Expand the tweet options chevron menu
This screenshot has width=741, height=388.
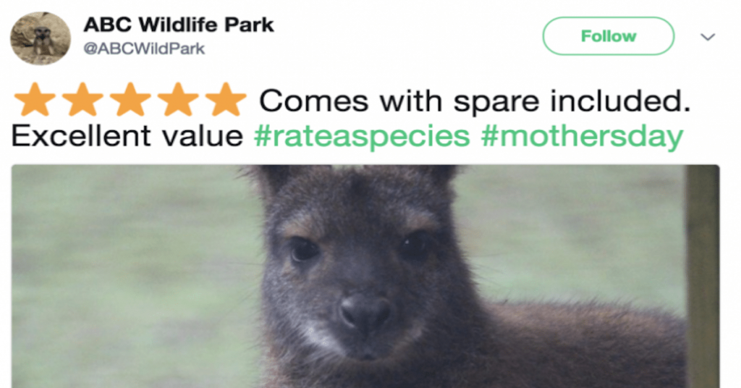[708, 37]
